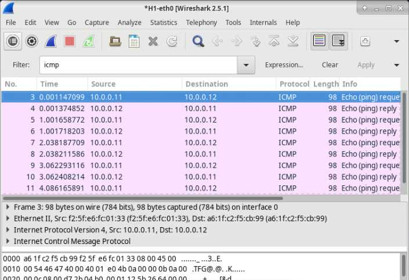Save the capture file icon
The image size is (409, 280).
[134, 41]
